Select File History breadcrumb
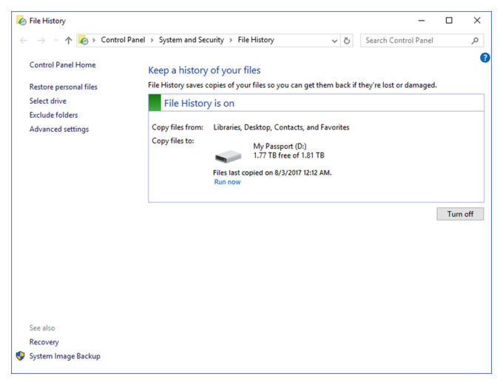503x385 pixels. click(256, 40)
